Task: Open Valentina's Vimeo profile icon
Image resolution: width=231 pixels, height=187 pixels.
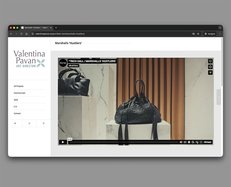Action: (x=15, y=123)
